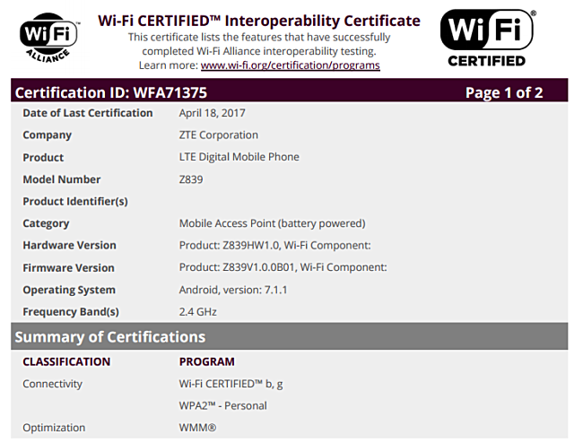
Task: Select the Mobile Access Point category value
Action: 272,223
